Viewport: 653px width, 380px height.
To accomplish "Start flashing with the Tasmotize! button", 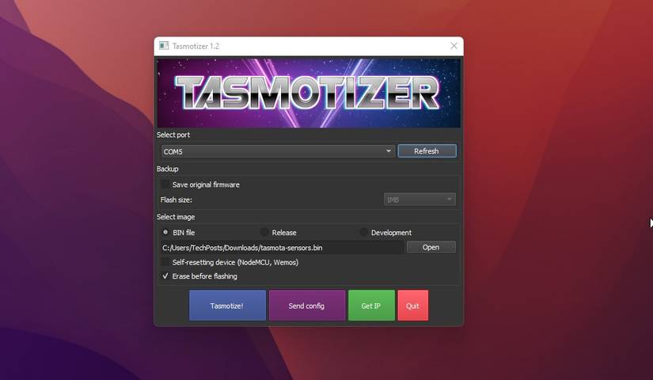I will (227, 306).
